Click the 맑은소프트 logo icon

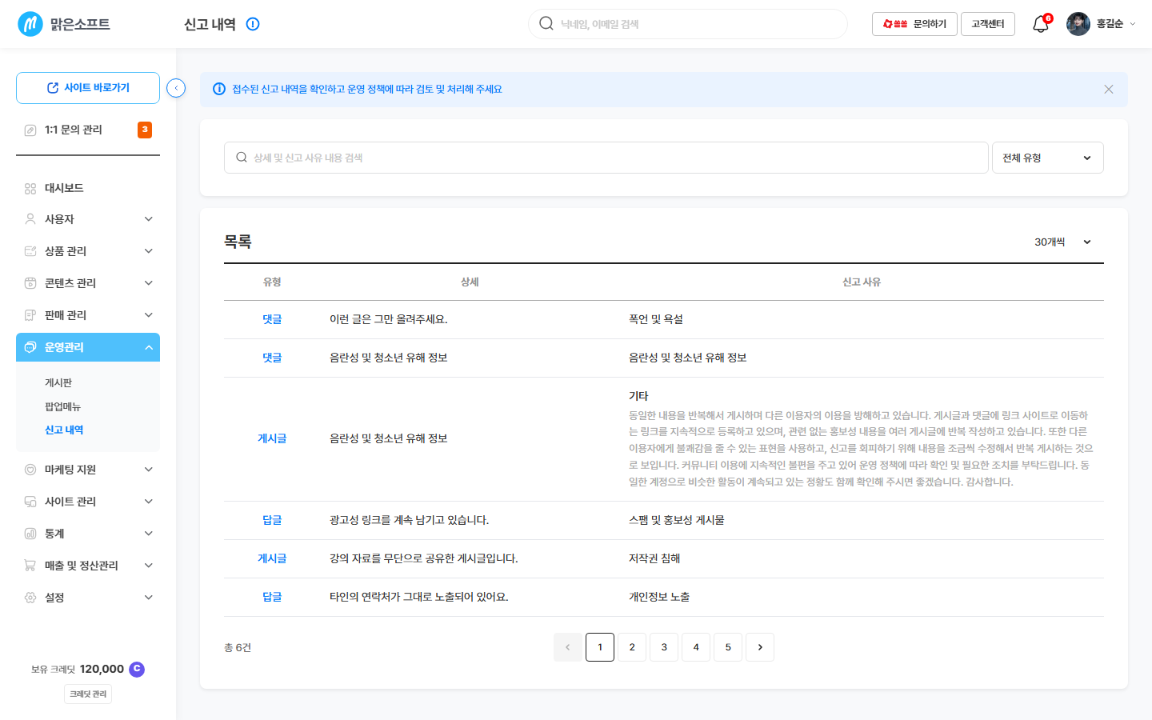(30, 24)
